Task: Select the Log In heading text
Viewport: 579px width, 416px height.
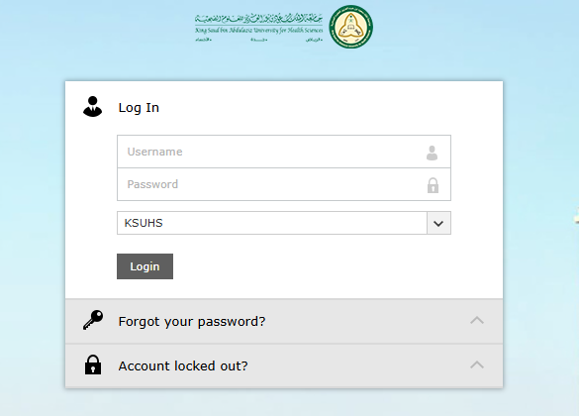Action: 139,108
